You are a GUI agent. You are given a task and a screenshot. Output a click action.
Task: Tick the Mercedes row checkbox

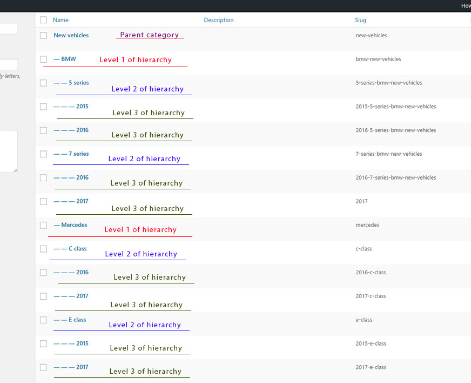tap(44, 226)
